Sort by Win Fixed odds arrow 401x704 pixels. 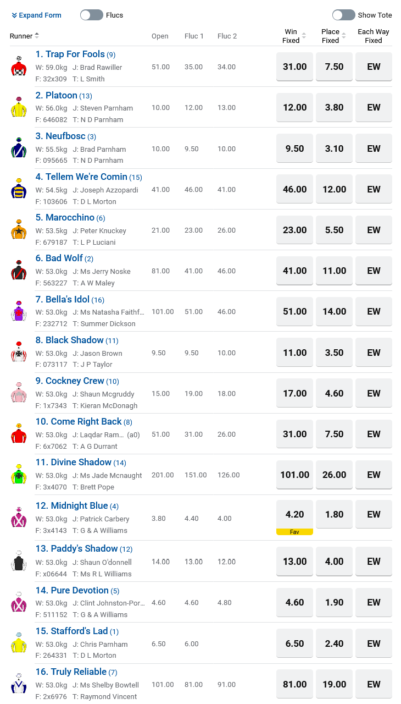click(304, 36)
